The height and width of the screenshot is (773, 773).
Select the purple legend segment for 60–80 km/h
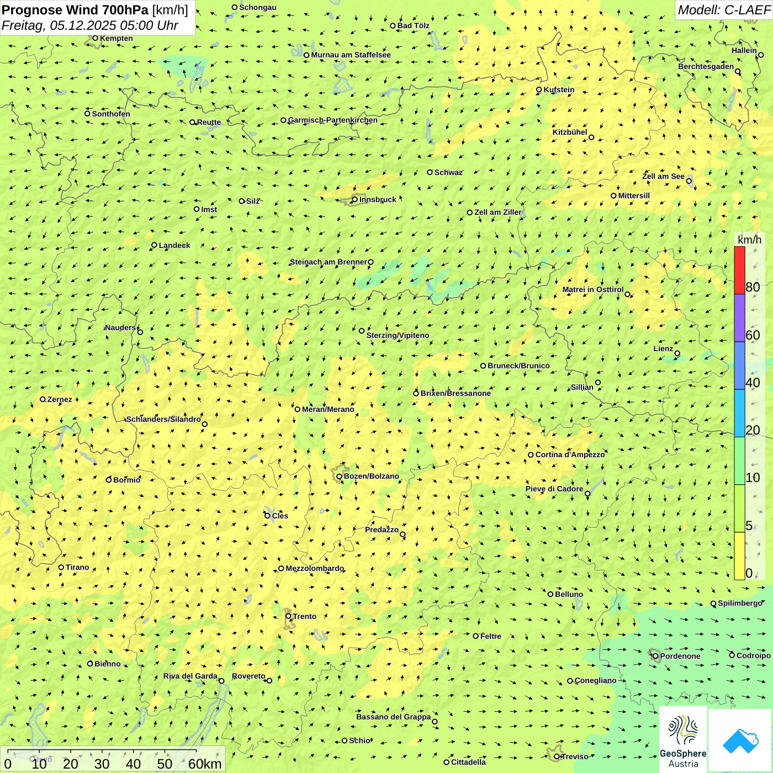739,318
